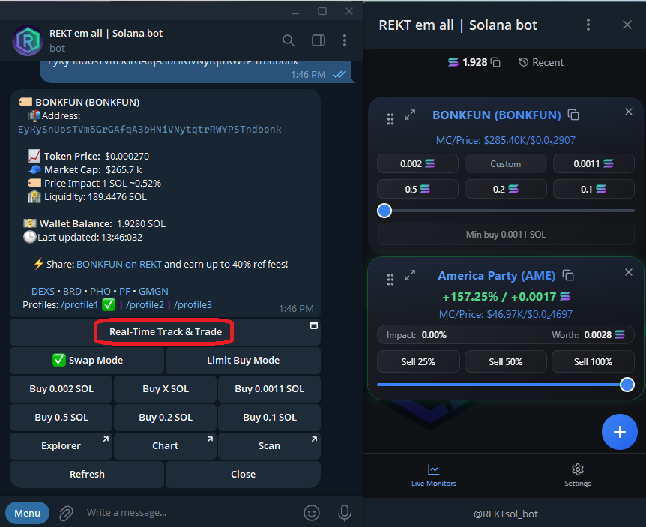
Task: Click Buy 0.0011 SOL button
Action: click(270, 388)
